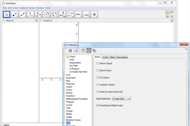The width and height of the screenshot is (190, 126).
Task: Open the Insert Text tool dropdown arrow
Action: click(x=81, y=17)
